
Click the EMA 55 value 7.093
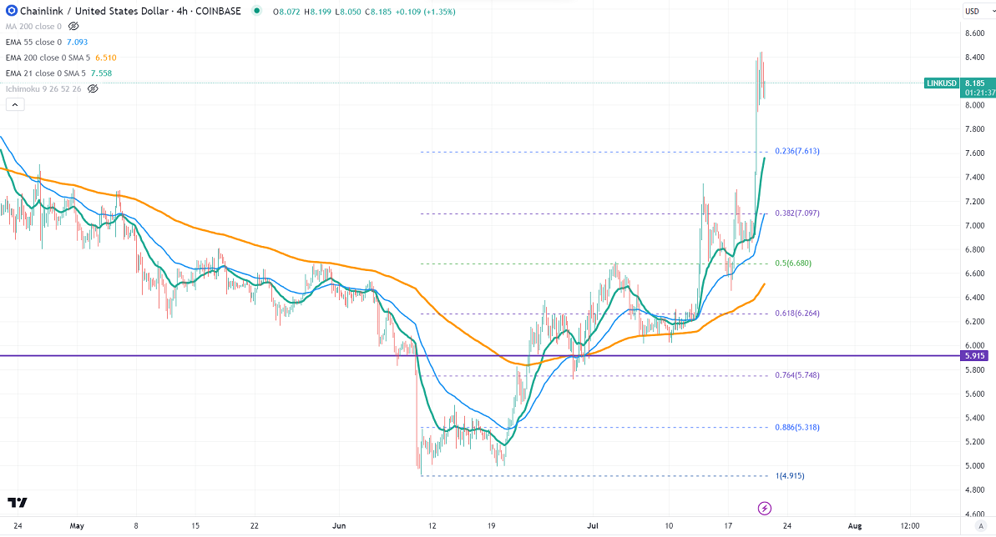[78, 42]
